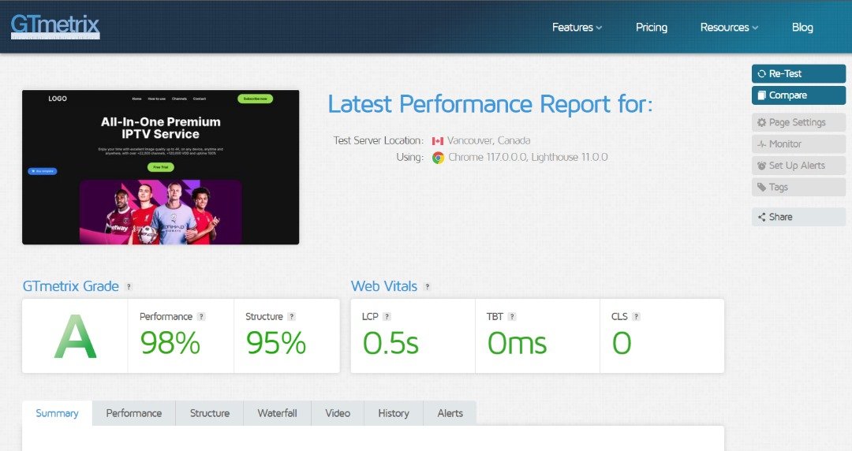Click help icon beside CLS
The width and height of the screenshot is (852, 451).
pos(636,317)
